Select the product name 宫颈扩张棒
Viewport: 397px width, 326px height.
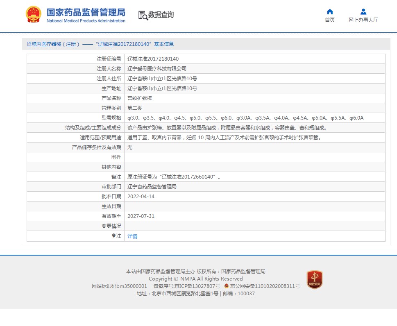[x=140, y=98]
